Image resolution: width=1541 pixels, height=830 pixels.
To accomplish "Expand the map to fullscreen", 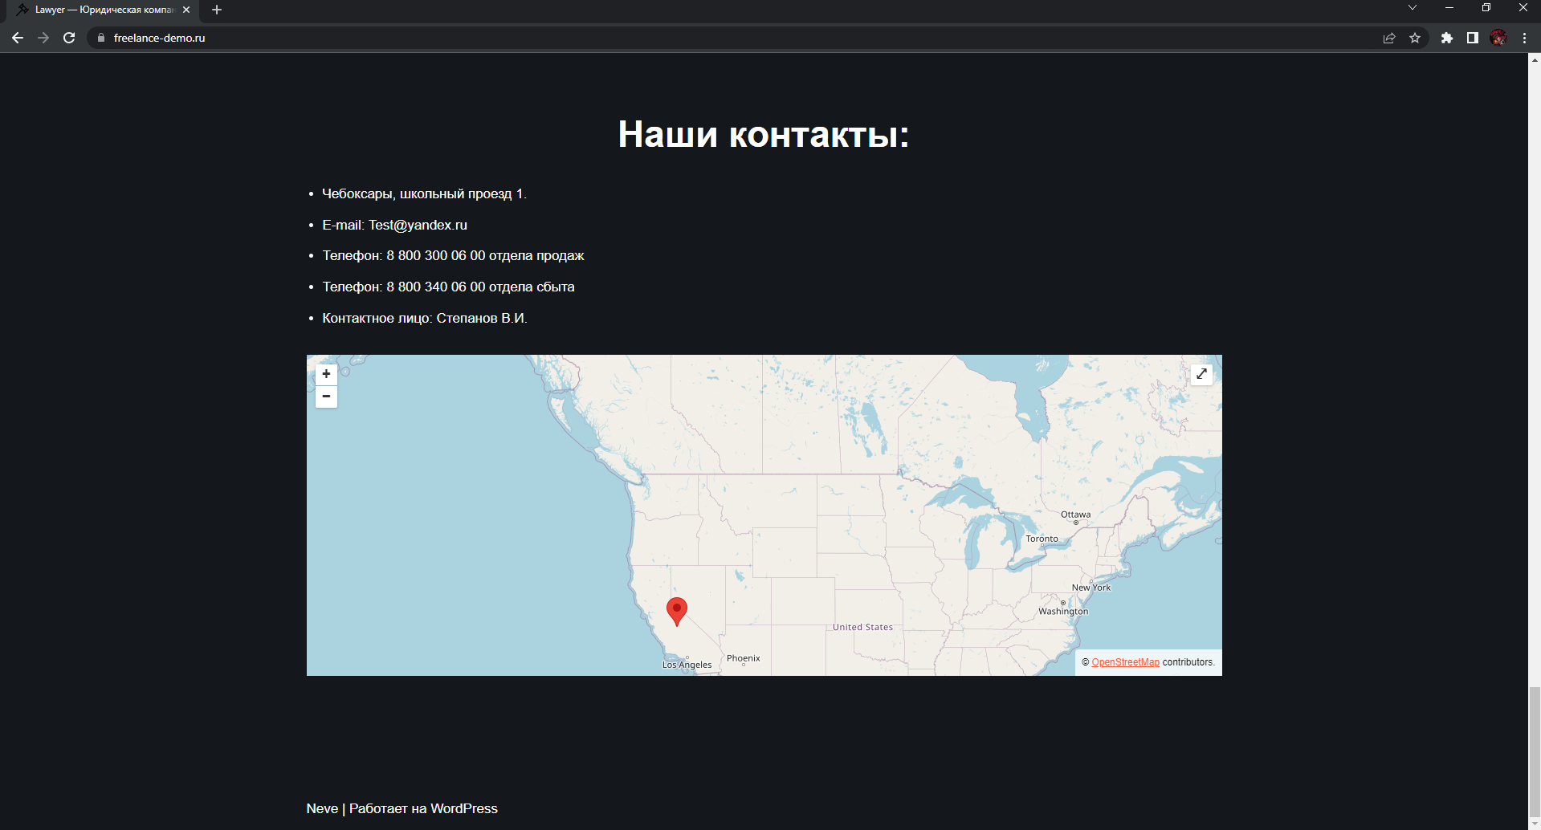I will 1201,374.
